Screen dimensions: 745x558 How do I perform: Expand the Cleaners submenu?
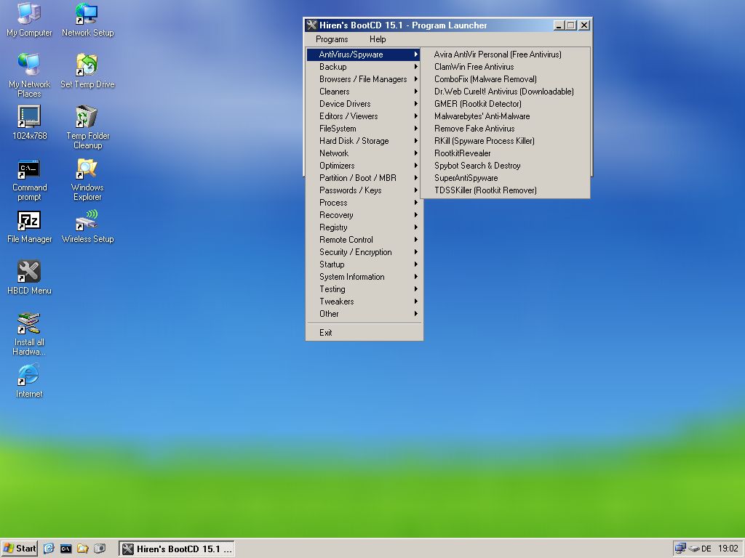(x=364, y=92)
